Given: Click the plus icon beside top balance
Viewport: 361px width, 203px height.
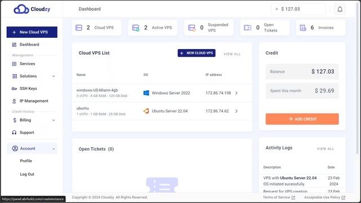Looking at the screenshot, I should pyautogui.click(x=277, y=9).
